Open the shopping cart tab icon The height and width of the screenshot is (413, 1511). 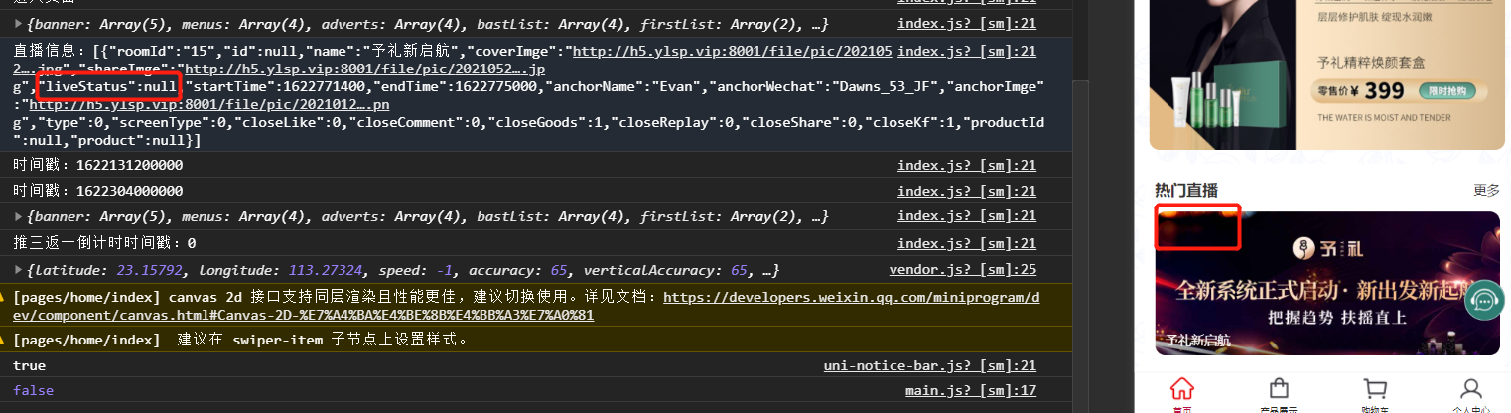(x=1375, y=390)
